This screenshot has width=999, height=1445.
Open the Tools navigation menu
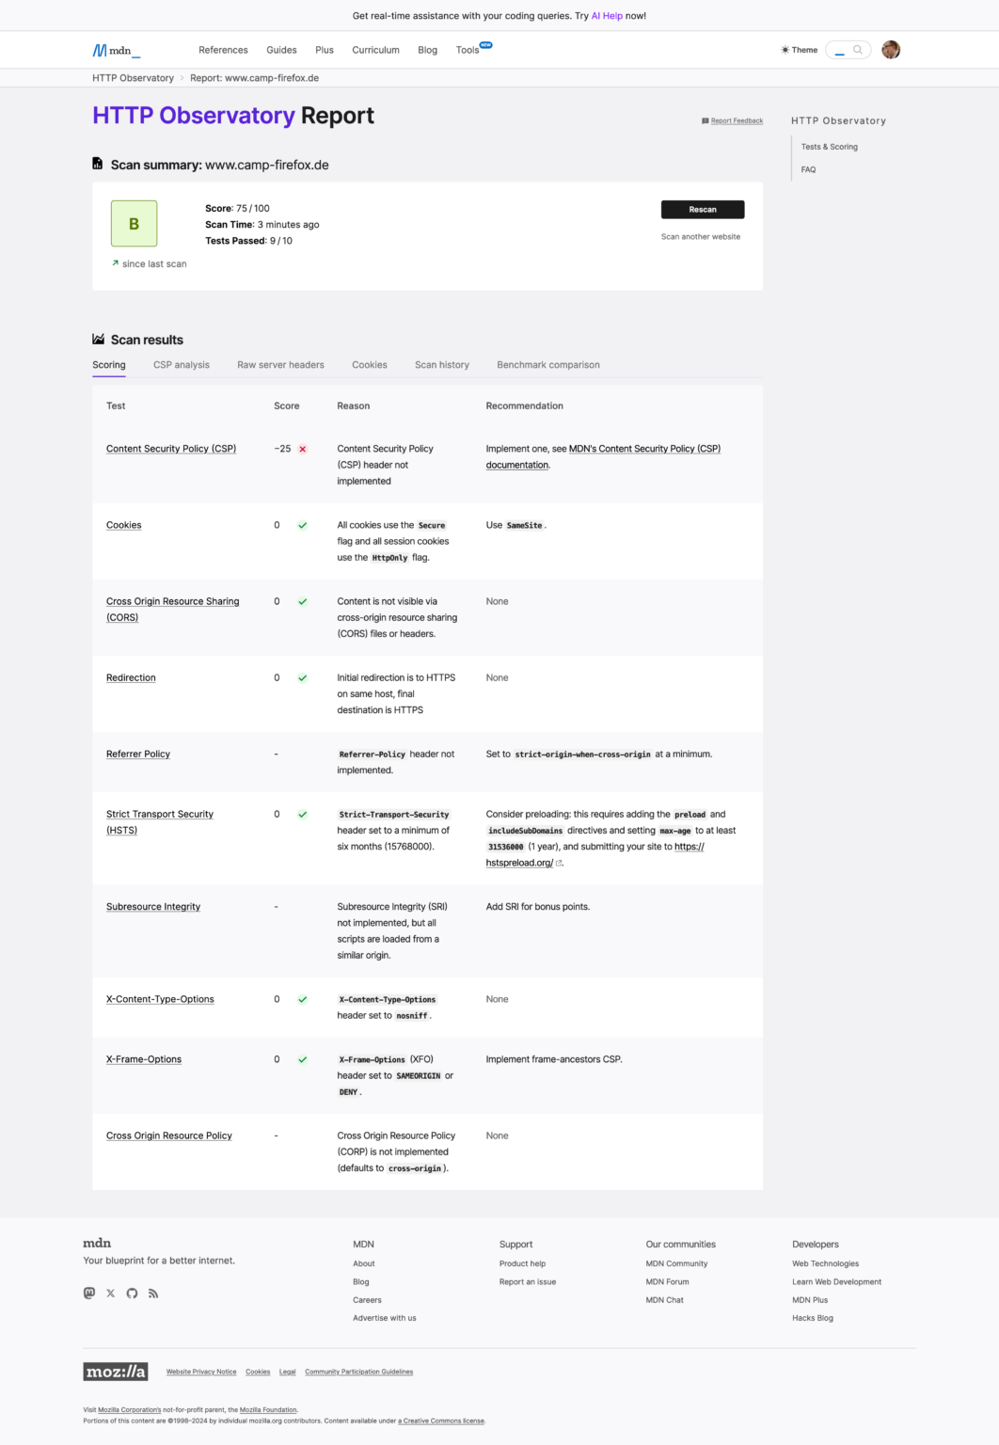pos(468,50)
